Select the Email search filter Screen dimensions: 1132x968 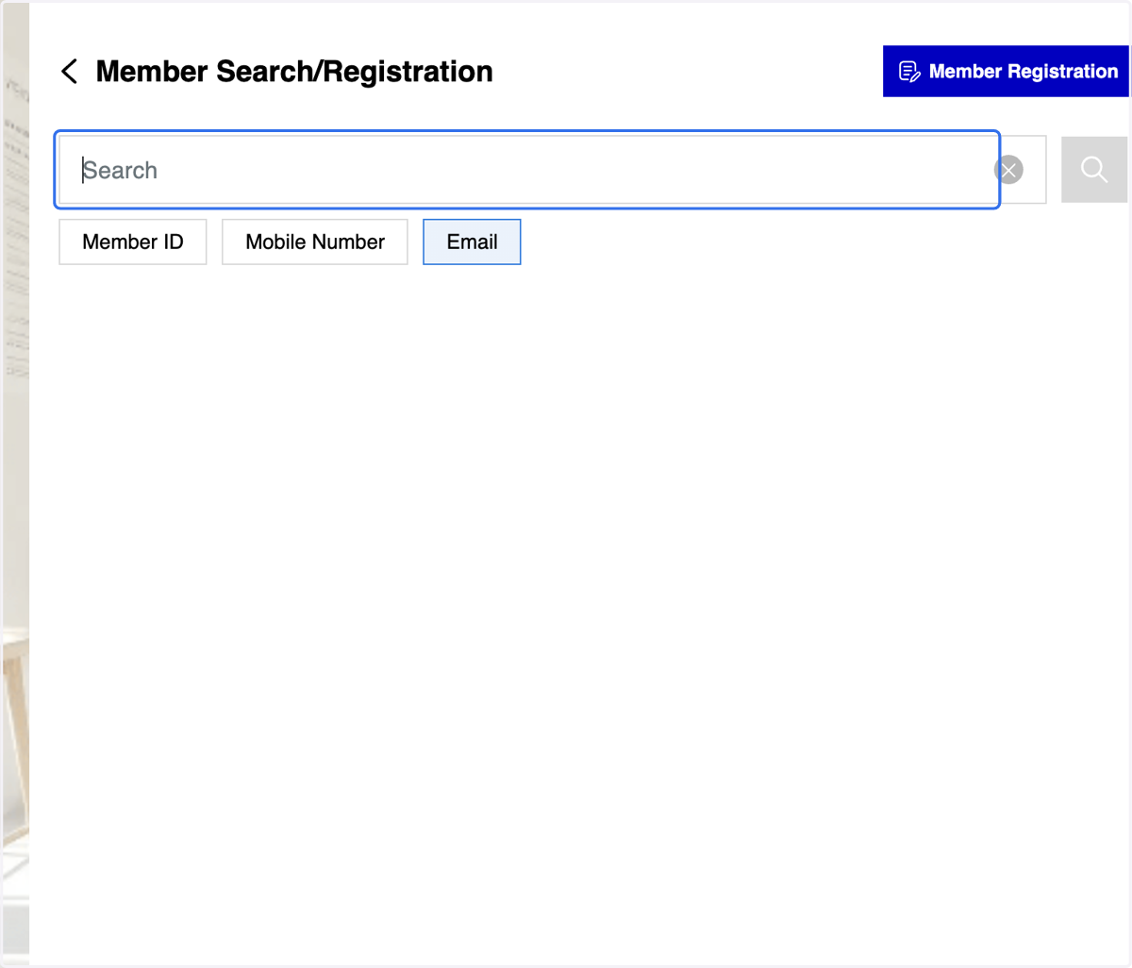point(472,242)
